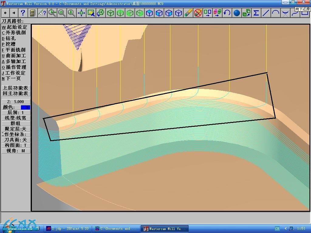Choose 外形铣削 contour menu item
Screen dimensions: 311x233
point(14,33)
